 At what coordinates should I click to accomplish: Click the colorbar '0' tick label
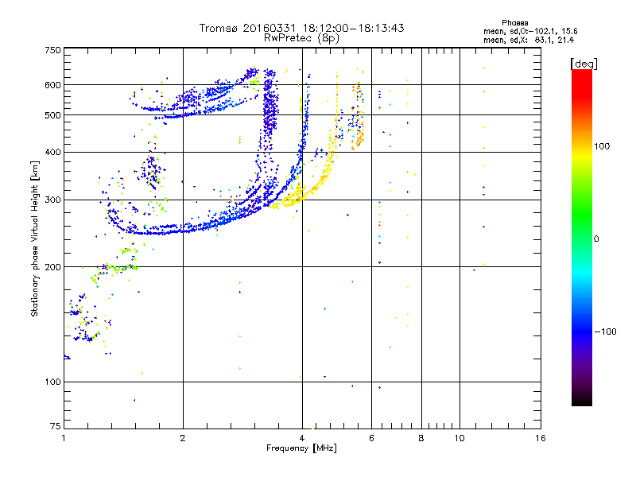pos(596,239)
